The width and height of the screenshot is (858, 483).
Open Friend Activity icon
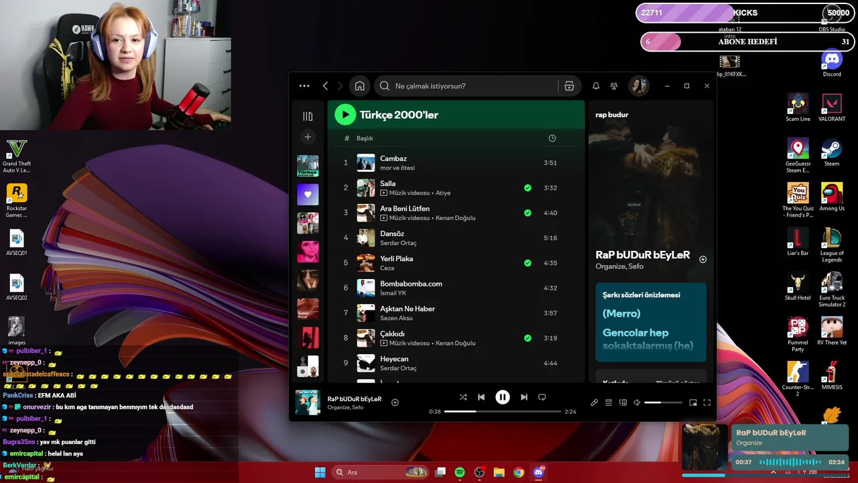coord(614,86)
